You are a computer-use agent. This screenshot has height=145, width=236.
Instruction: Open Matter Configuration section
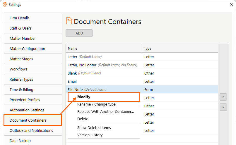point(27,49)
